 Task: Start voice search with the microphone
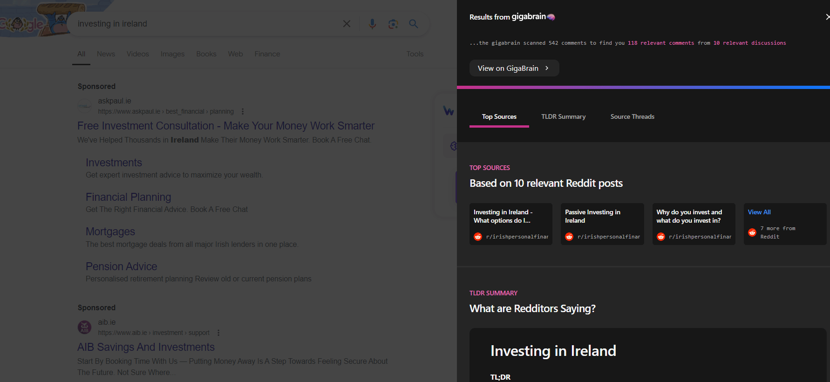[x=372, y=24]
